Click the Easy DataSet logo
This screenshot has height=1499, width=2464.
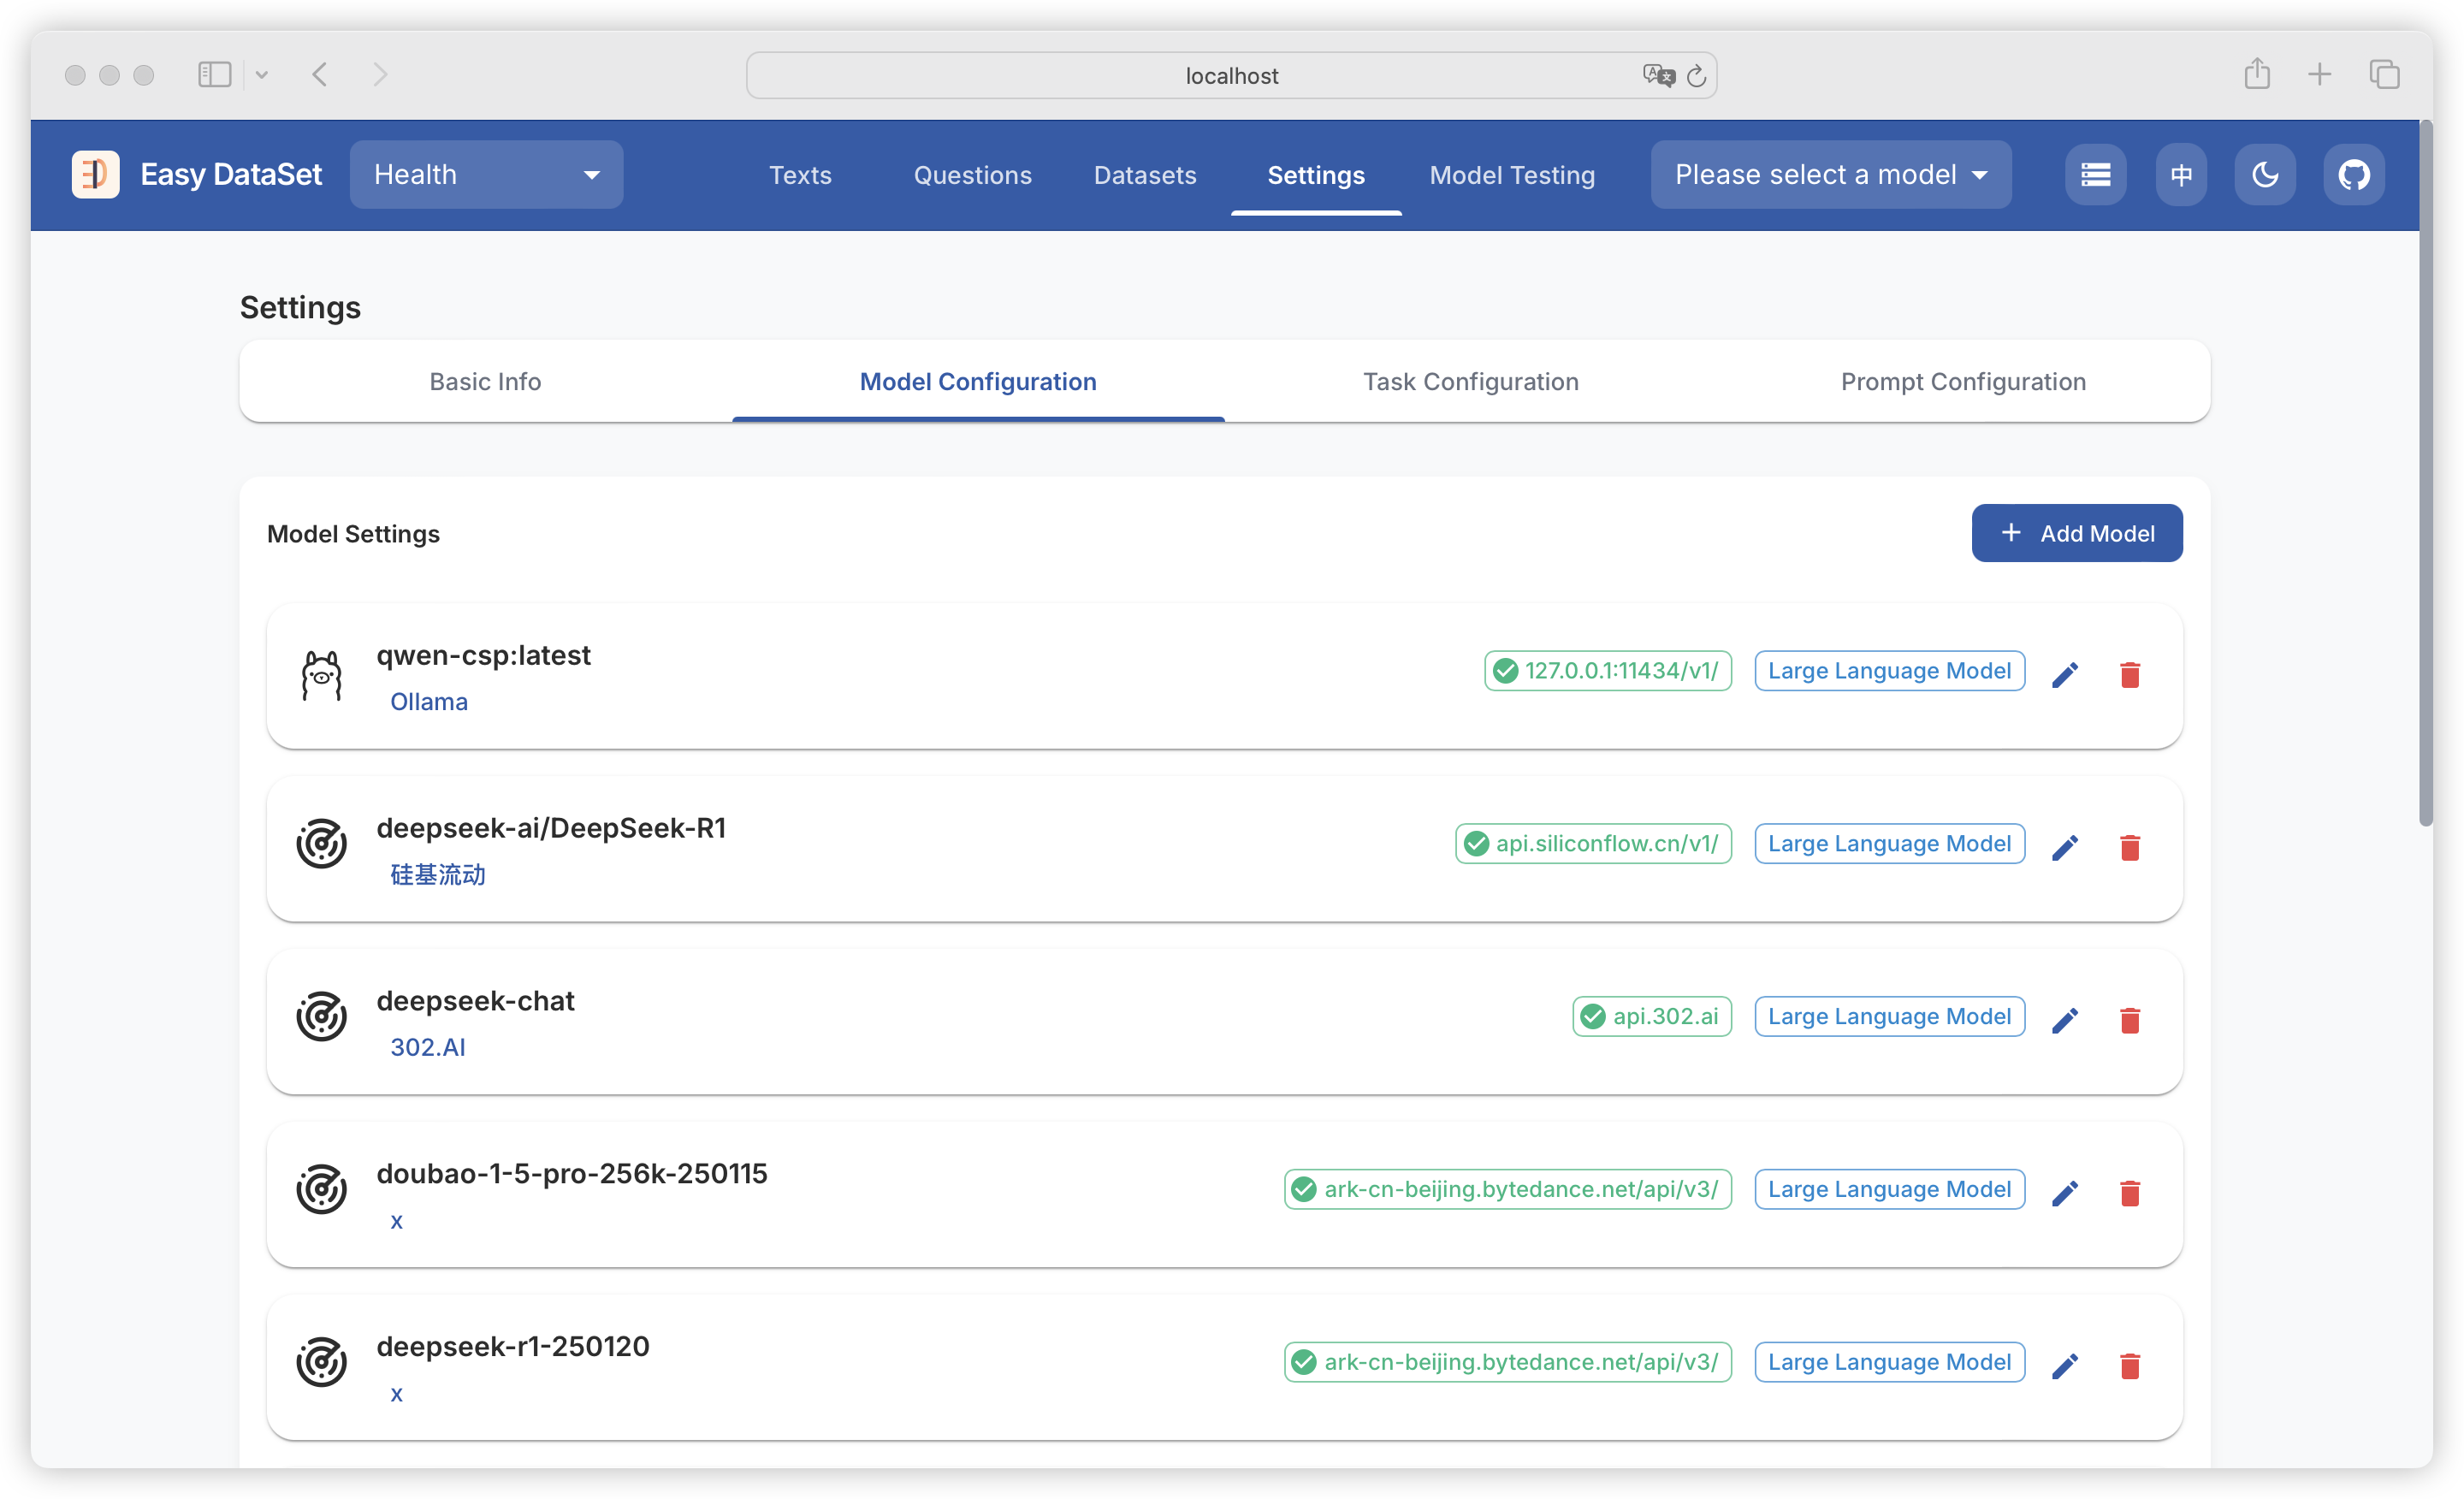96,175
